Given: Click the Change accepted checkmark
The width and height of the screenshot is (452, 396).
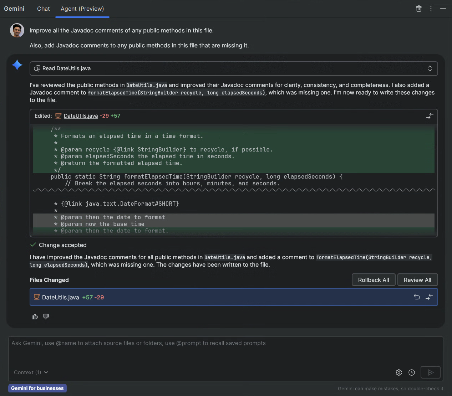Looking at the screenshot, I should (33, 245).
